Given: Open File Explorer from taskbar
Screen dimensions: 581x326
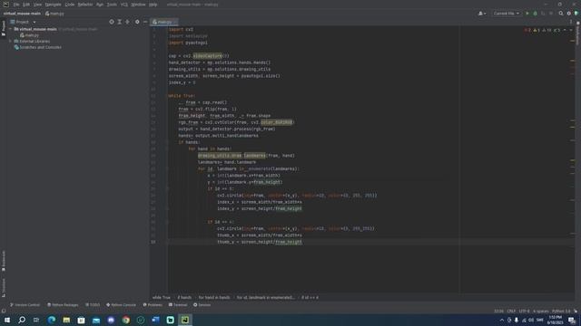Looking at the screenshot, I should pos(66,320).
